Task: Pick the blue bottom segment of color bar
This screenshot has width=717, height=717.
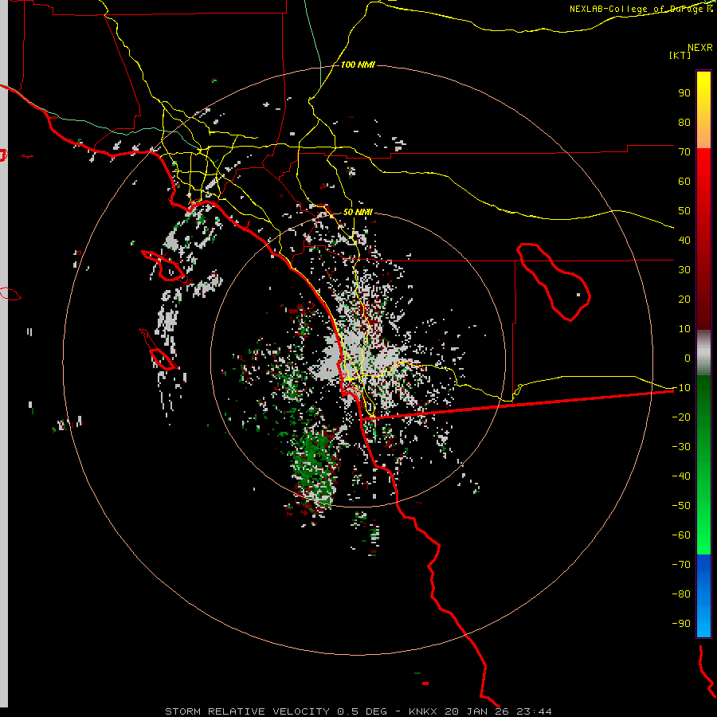Action: tap(703, 596)
